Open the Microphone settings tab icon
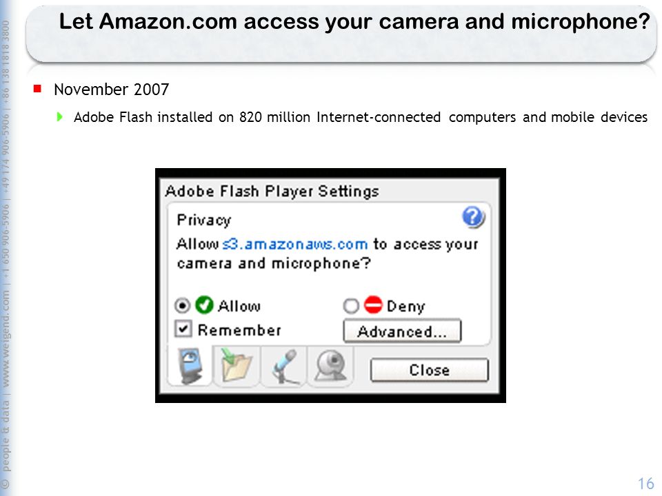This screenshot has height=496, width=662. click(285, 366)
